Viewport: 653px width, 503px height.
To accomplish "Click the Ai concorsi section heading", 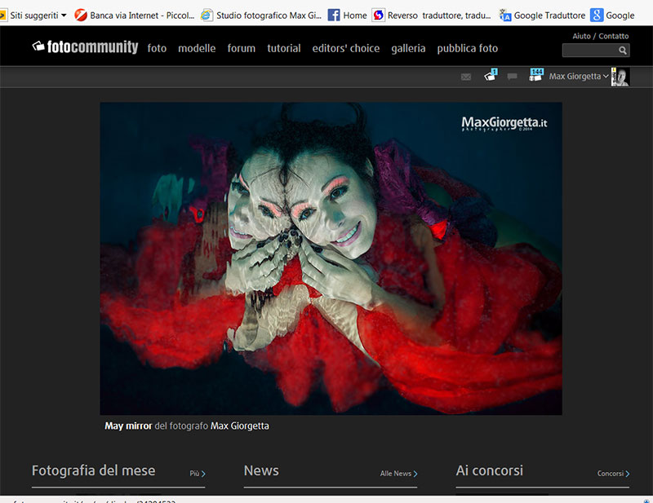I will pyautogui.click(x=490, y=470).
